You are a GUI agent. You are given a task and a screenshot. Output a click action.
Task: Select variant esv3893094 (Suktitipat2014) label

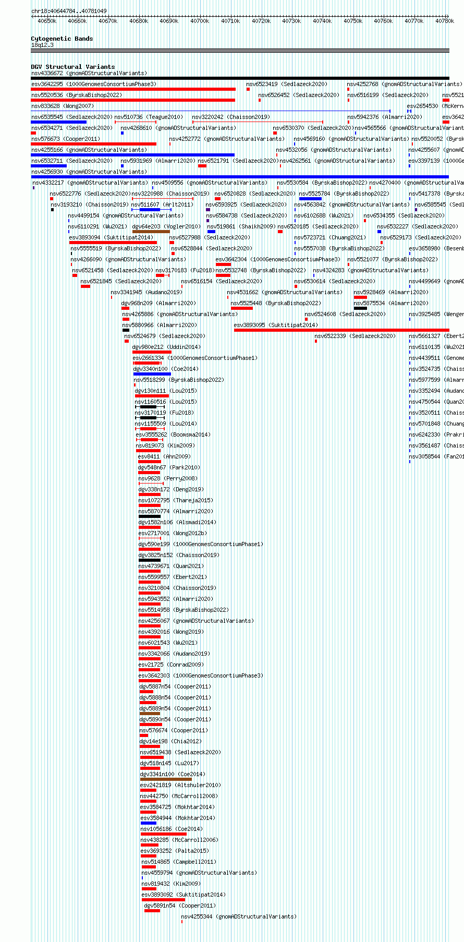[x=111, y=237]
